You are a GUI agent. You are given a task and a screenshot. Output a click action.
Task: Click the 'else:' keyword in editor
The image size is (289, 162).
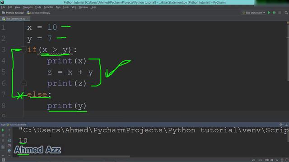point(39,94)
